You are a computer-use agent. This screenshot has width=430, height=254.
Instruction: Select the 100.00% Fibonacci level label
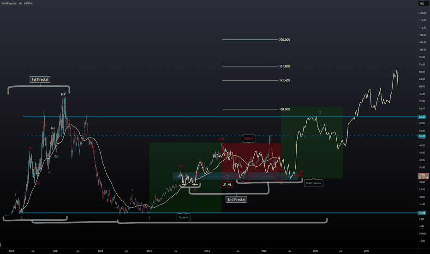[285, 109]
